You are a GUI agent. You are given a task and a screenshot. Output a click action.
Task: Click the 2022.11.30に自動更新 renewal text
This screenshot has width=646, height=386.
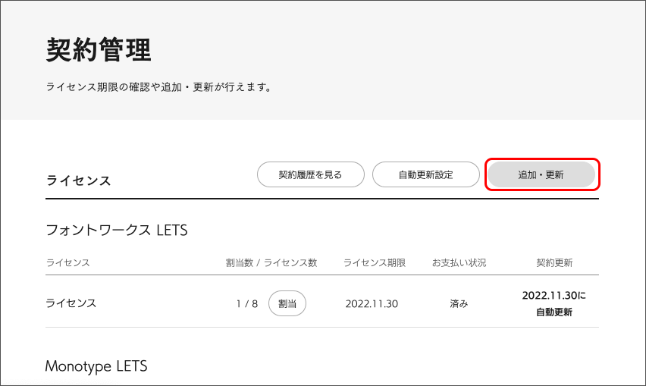point(554,303)
